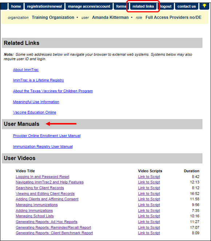Open Meaningful Use Information link

pyautogui.click(x=36, y=102)
